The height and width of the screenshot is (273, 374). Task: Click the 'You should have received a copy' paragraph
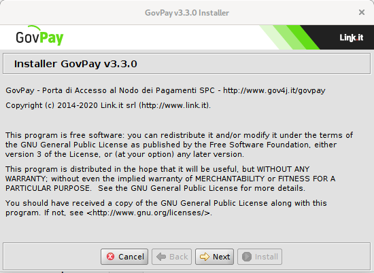coord(166,208)
